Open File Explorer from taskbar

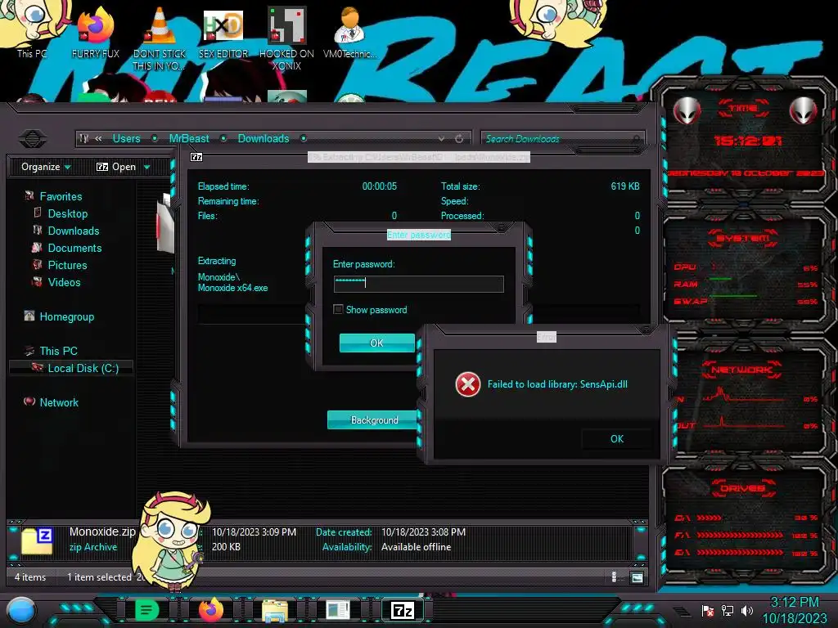tap(275, 610)
